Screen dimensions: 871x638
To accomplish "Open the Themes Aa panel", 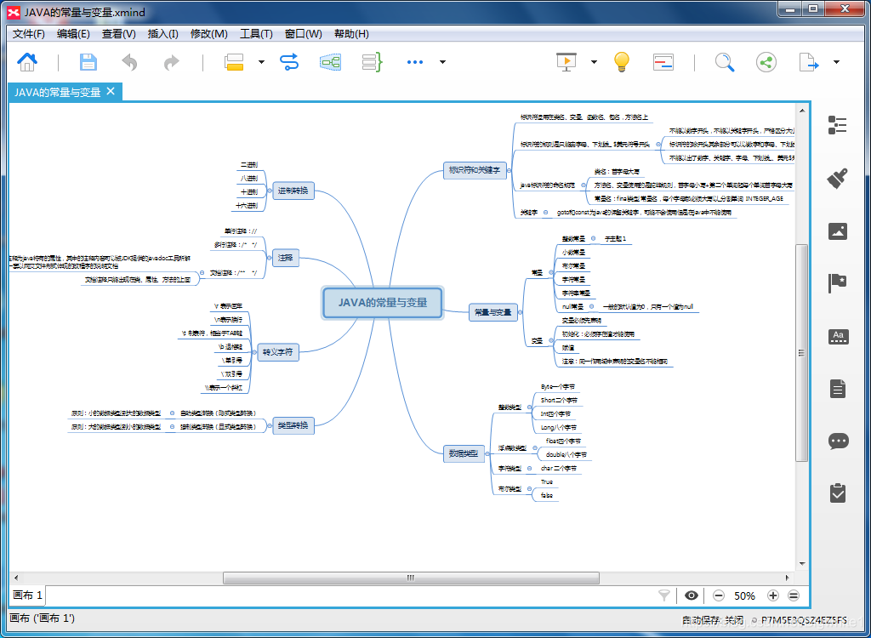I will (x=838, y=336).
